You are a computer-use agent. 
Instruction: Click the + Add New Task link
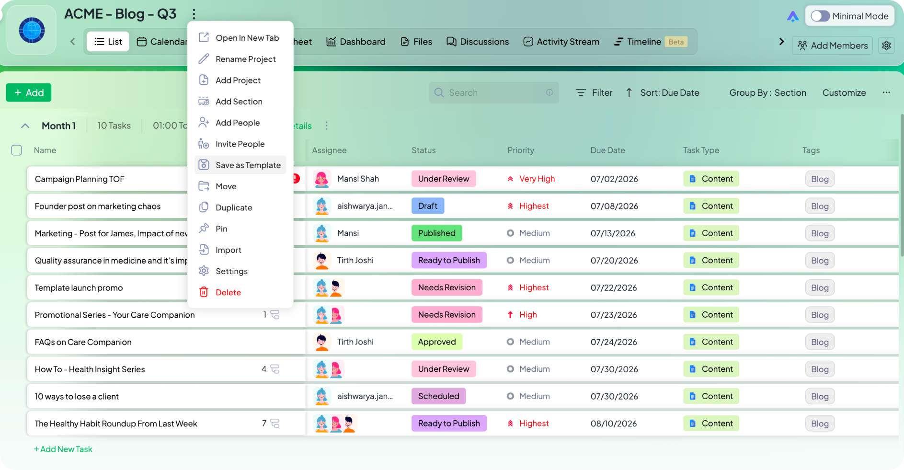(63, 449)
